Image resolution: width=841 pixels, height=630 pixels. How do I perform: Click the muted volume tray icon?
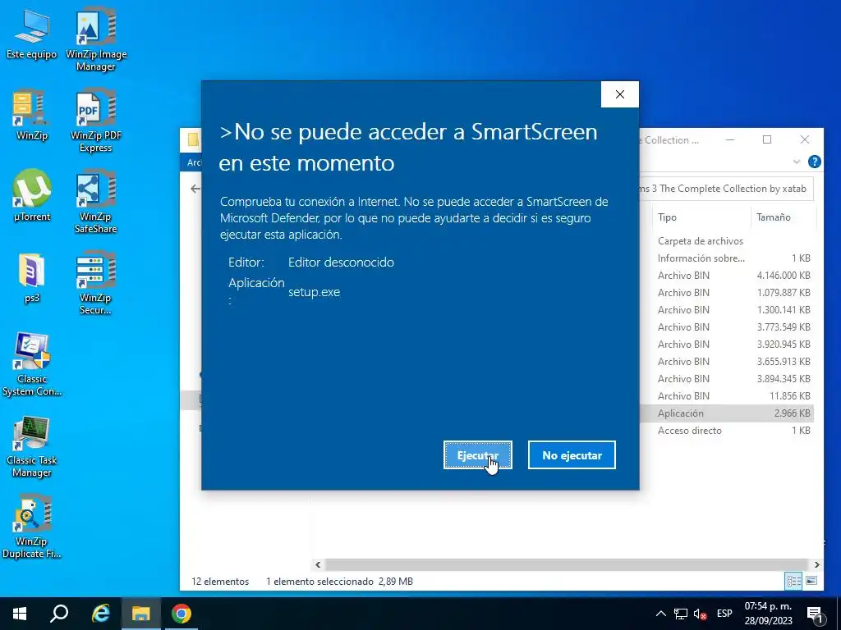[700, 614]
